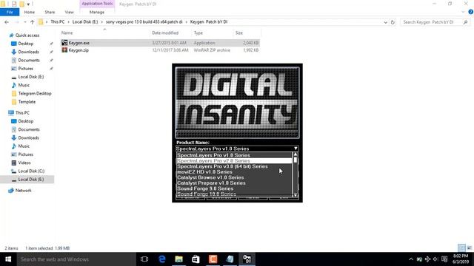
Task: Open Music under Quick access
Action: pos(24,85)
